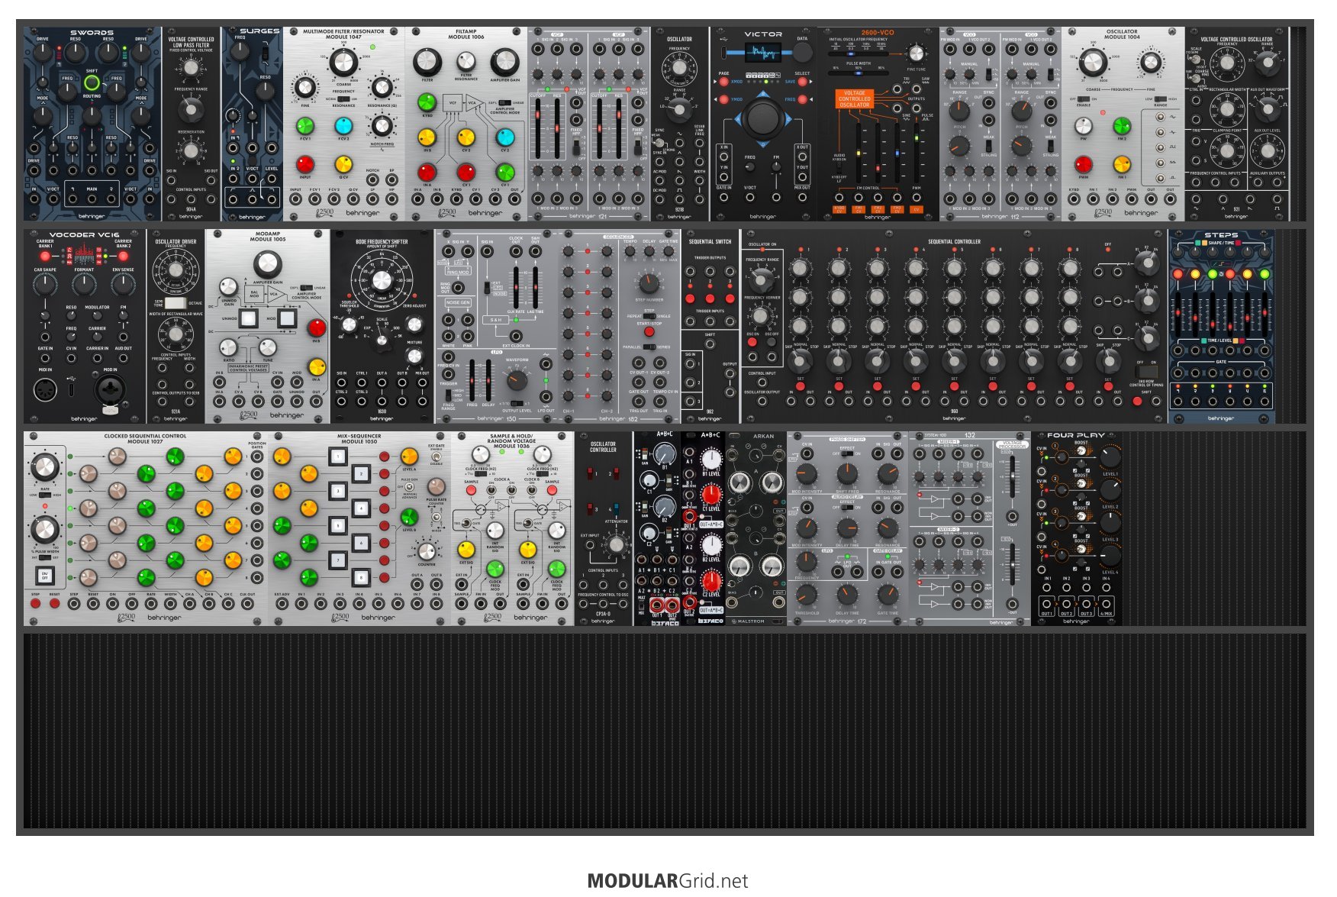Click the Step Number knob on the 182 sequencer
Screen dimensions: 1337x897
point(649,282)
